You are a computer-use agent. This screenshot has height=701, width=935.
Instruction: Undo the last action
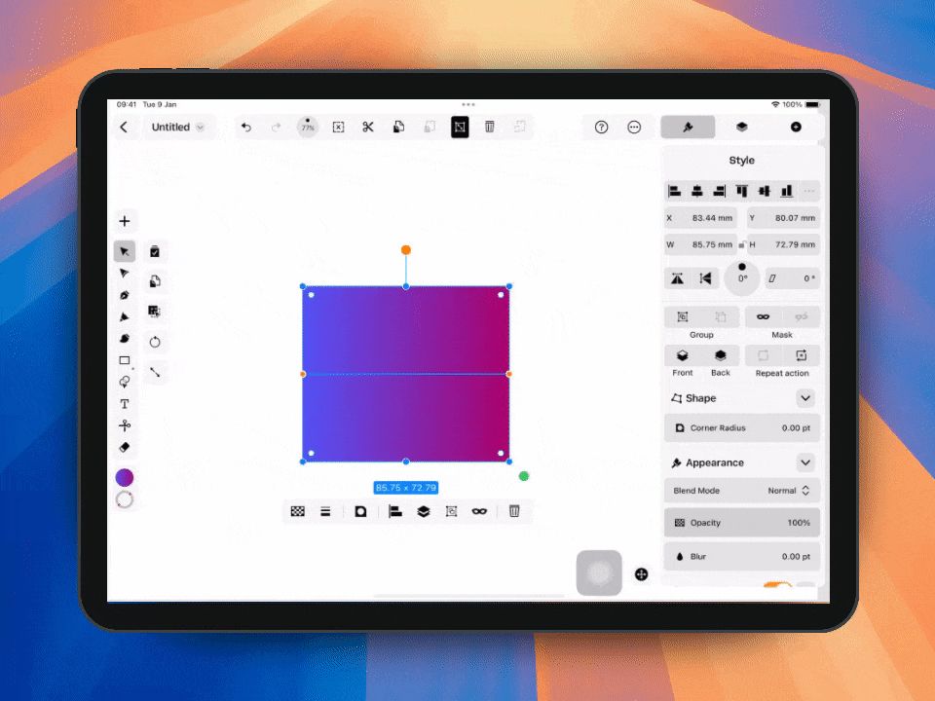(x=245, y=127)
